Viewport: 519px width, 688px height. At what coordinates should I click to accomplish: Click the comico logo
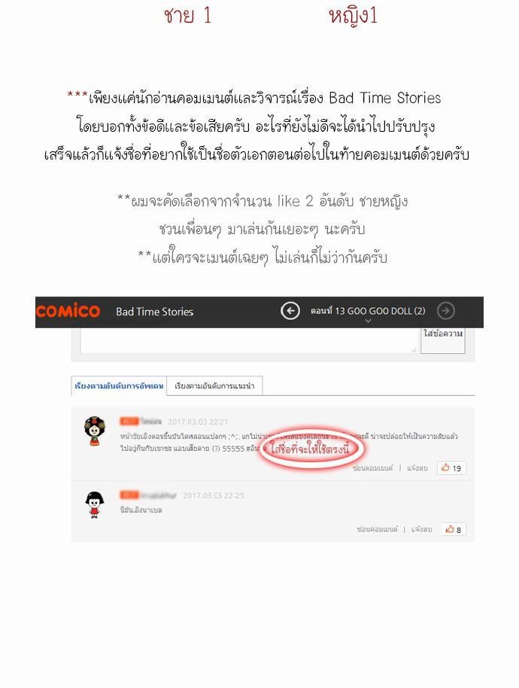[68, 311]
